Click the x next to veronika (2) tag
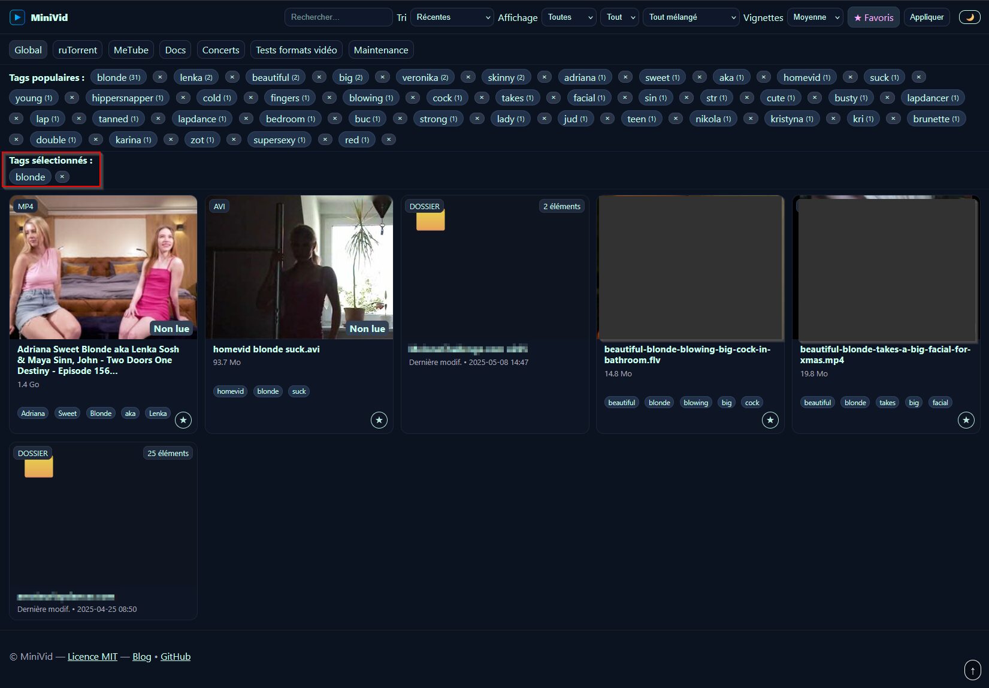Screen dimensions: 989x688 (468, 77)
